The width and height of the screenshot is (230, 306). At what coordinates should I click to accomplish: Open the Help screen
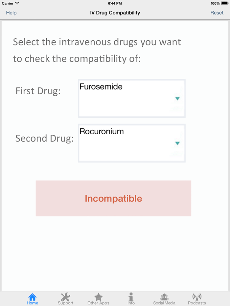click(x=11, y=13)
